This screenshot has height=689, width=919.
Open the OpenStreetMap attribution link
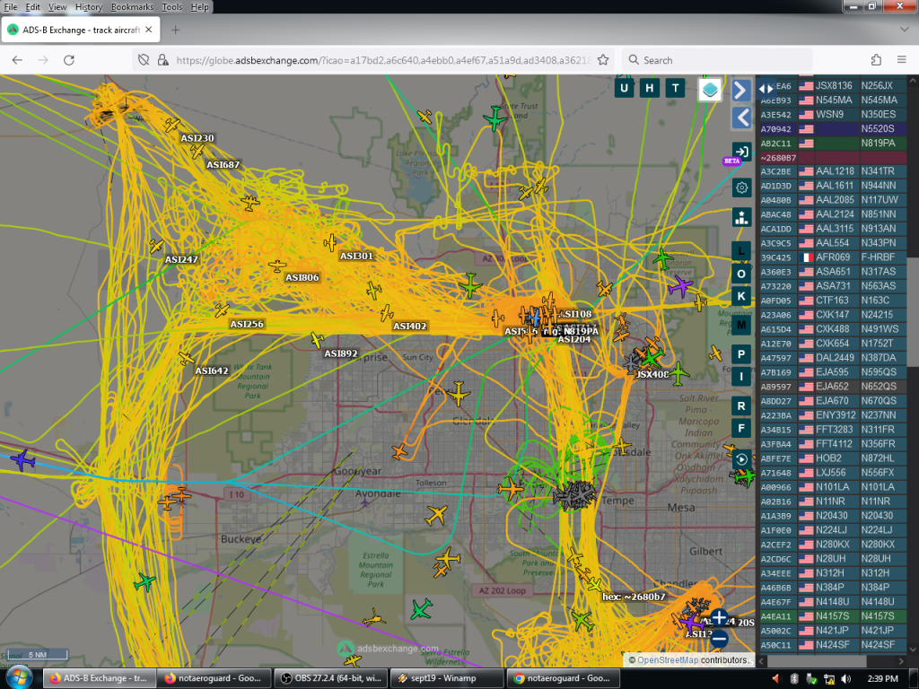pos(668,659)
